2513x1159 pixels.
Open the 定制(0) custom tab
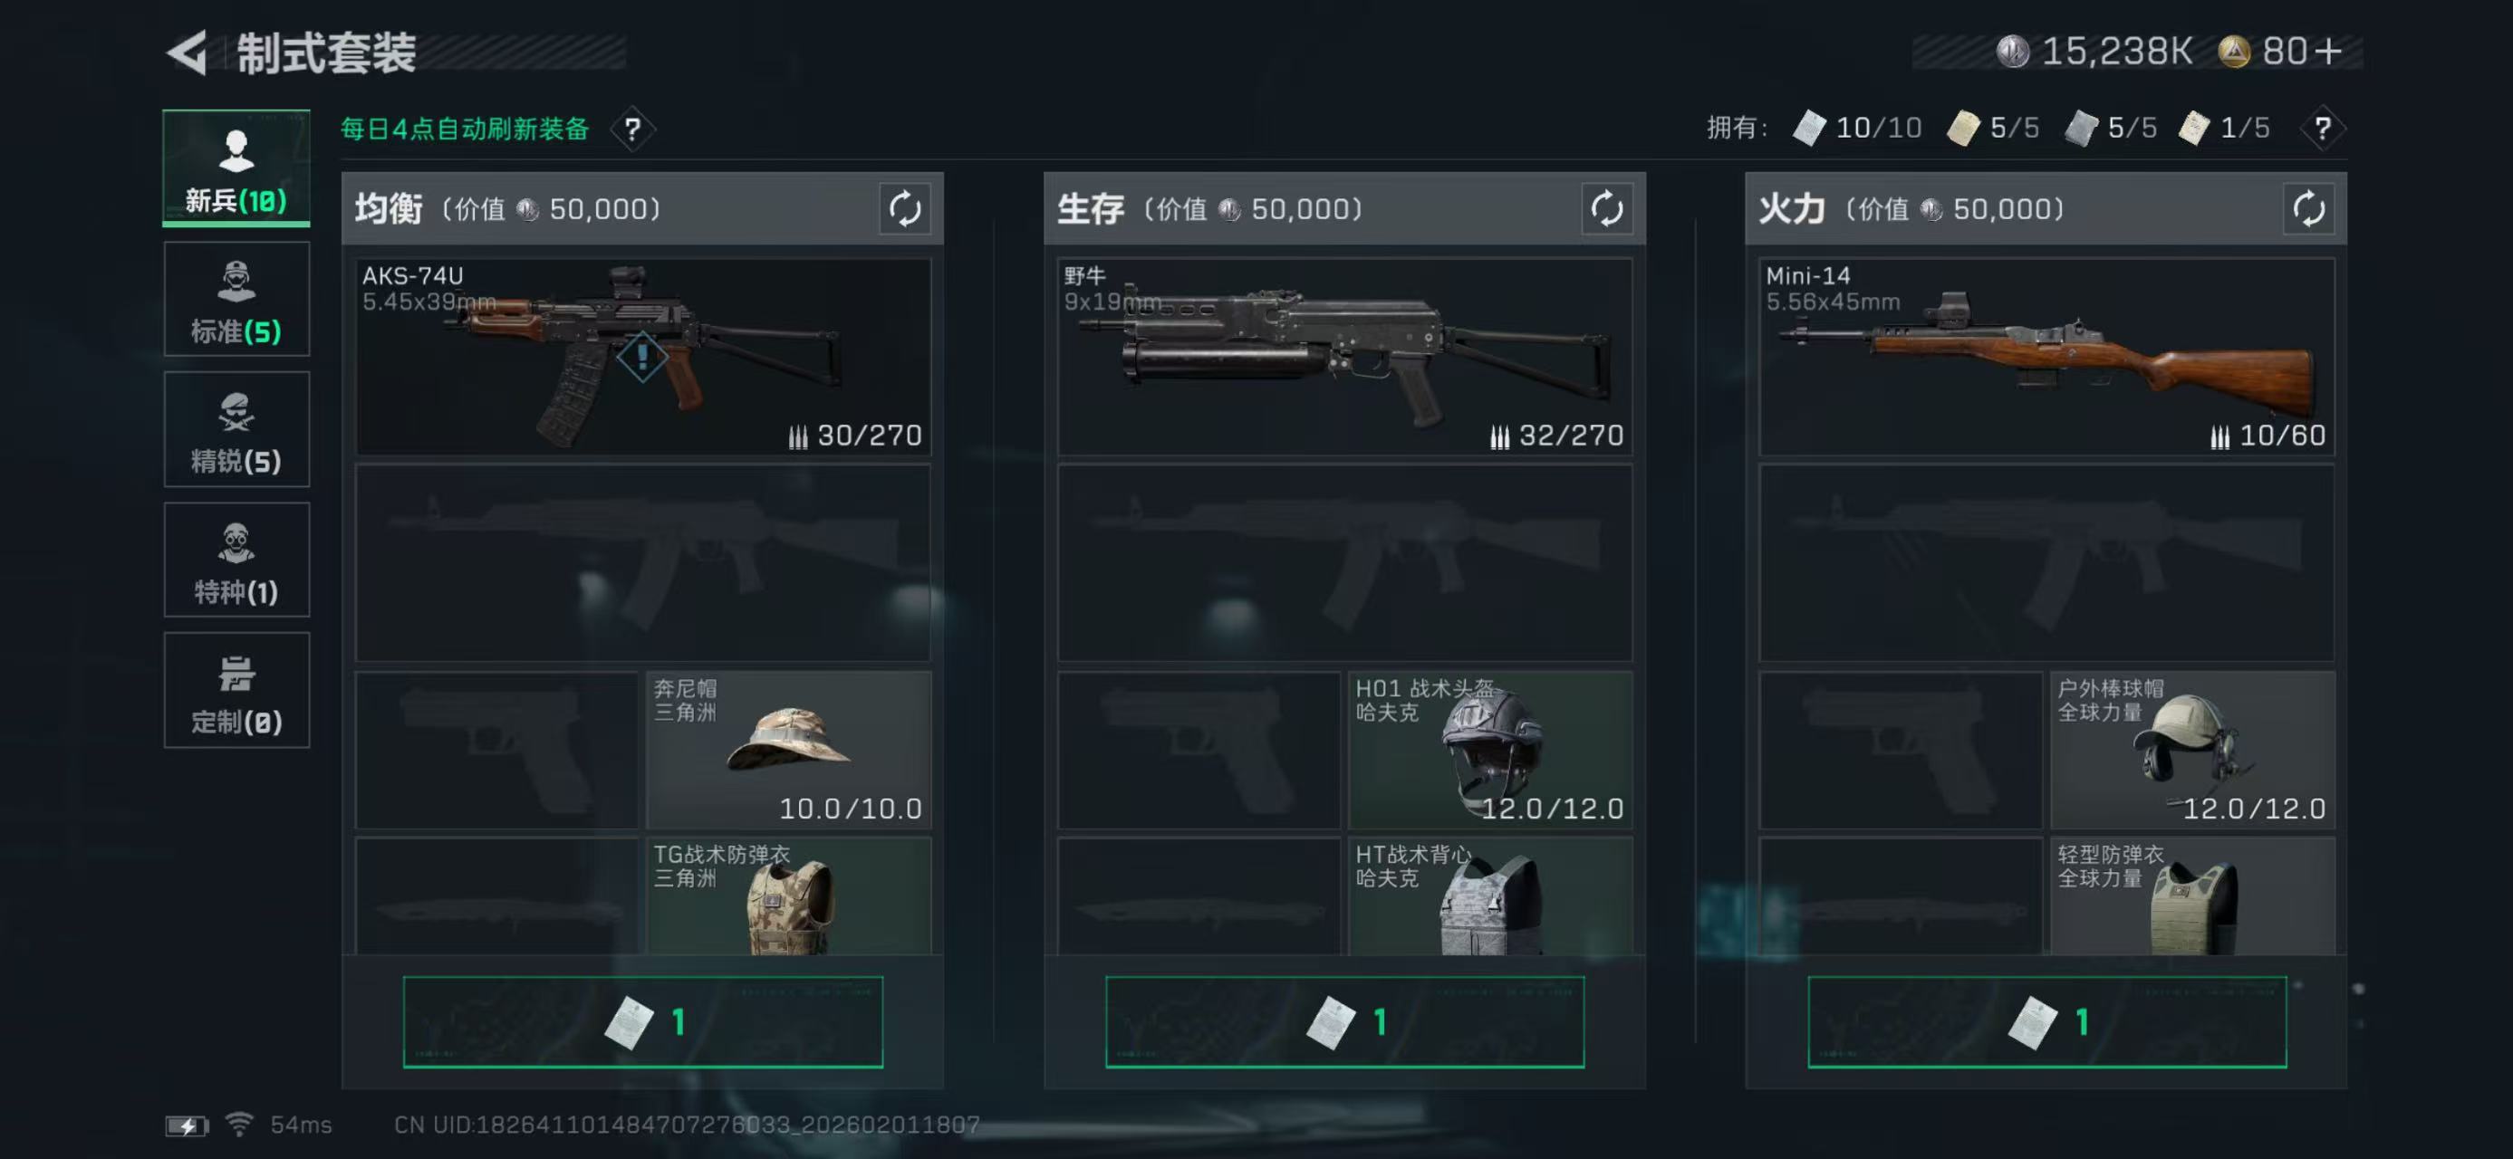coord(236,690)
